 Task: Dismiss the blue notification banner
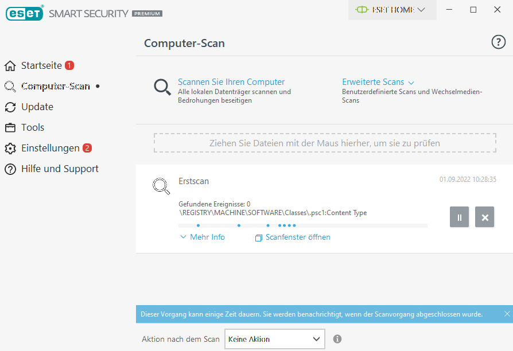click(507, 314)
